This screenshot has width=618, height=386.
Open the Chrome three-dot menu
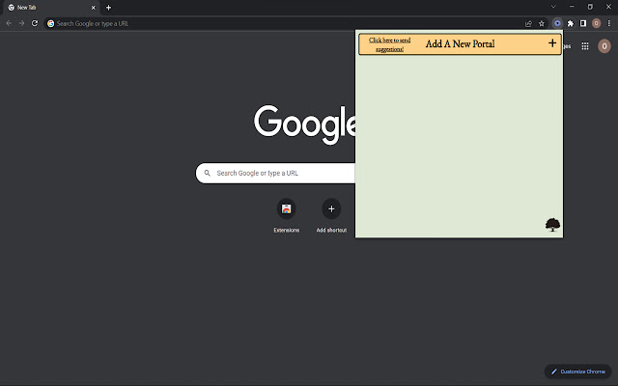coord(609,23)
